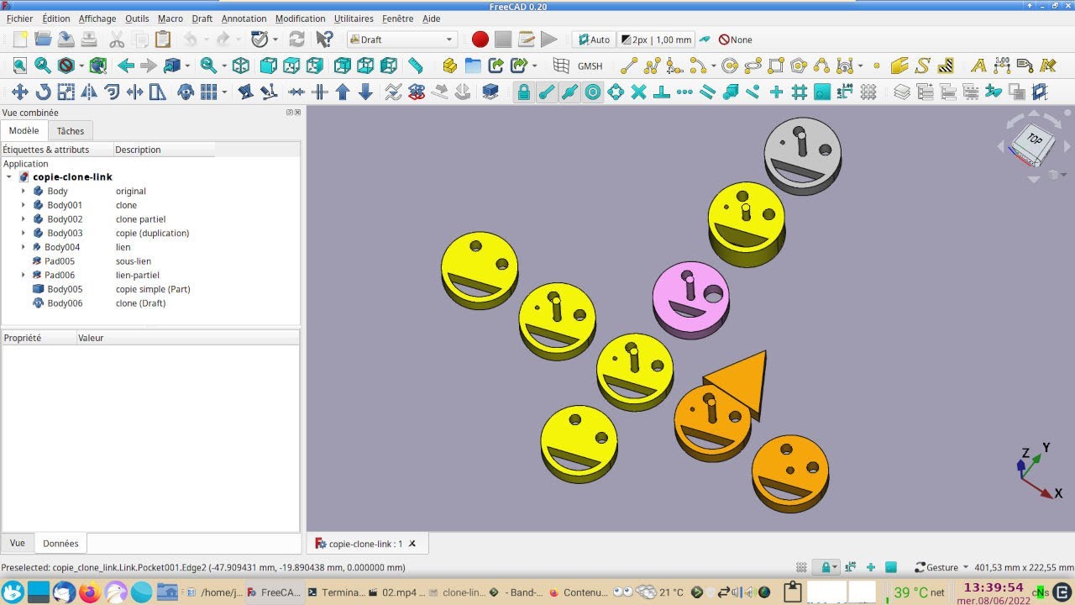1075x605 pixels.
Task: Click the clock showing 13:39:54
Action: click(994, 587)
